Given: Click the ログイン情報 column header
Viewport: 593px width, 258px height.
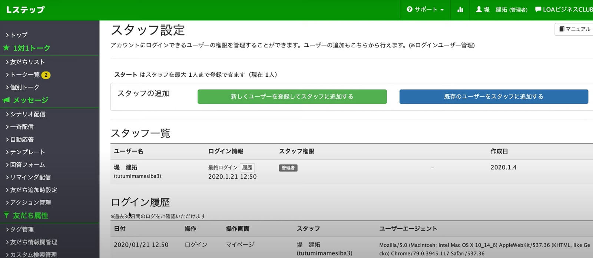Looking at the screenshot, I should click(226, 151).
